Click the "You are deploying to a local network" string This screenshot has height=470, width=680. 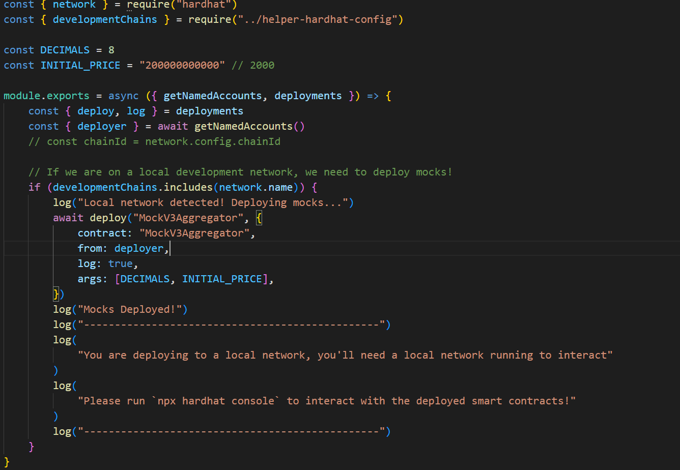point(345,356)
